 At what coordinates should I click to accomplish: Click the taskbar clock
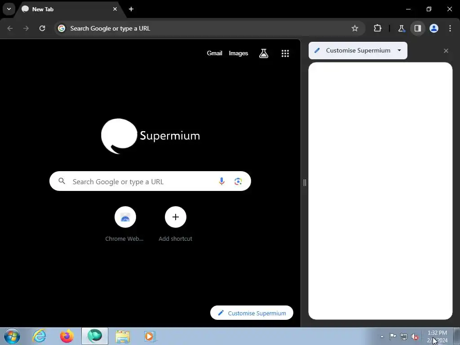tap(437, 336)
